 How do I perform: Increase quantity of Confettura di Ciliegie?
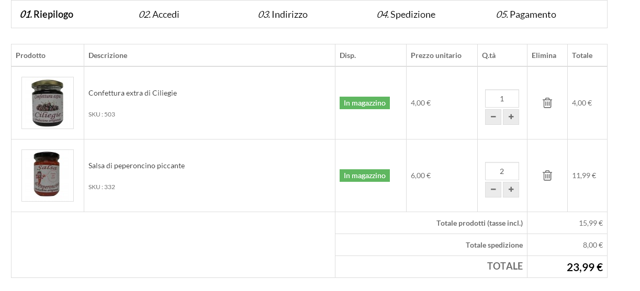click(x=511, y=117)
